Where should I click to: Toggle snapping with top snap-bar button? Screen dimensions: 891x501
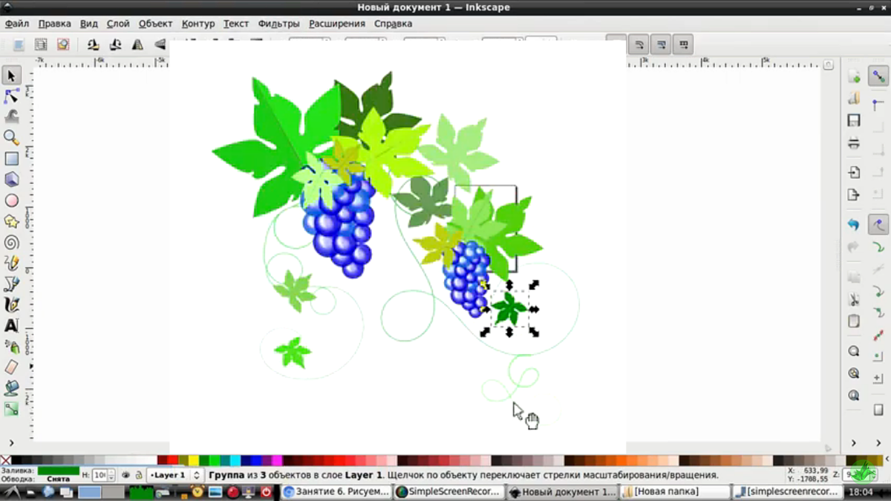tap(878, 76)
